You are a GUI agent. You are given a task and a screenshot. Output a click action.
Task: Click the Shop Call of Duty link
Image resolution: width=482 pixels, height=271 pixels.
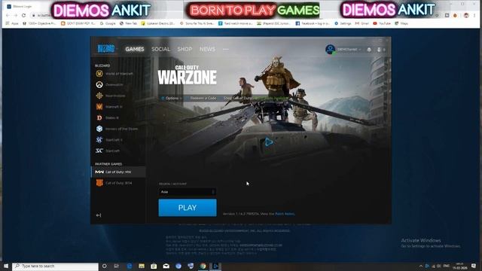(x=237, y=99)
